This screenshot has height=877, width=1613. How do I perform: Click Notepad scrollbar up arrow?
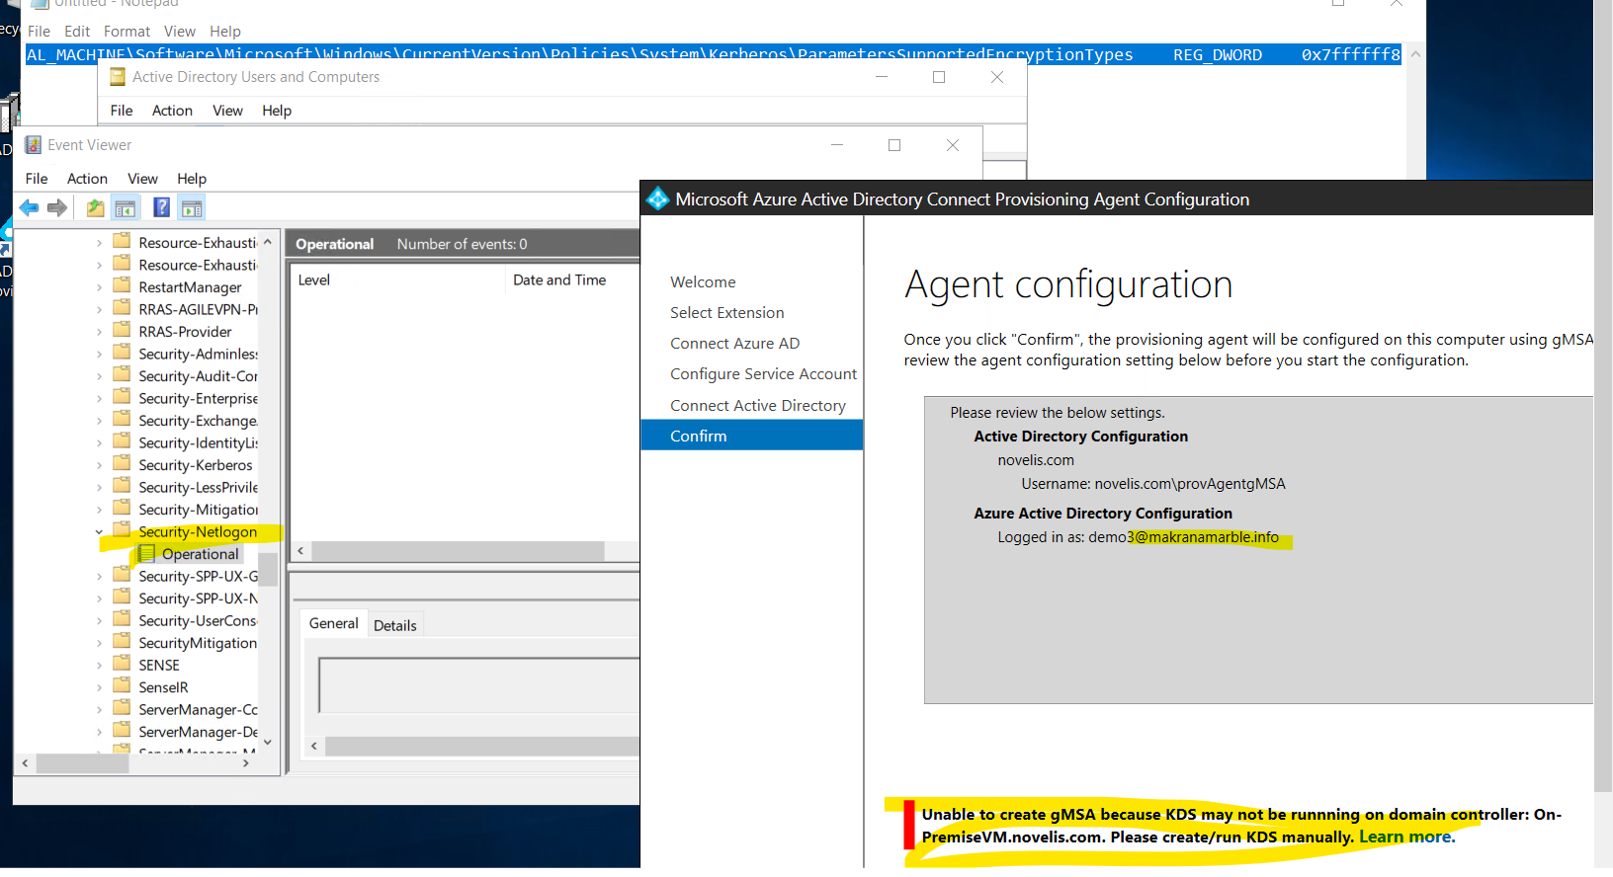[1415, 54]
